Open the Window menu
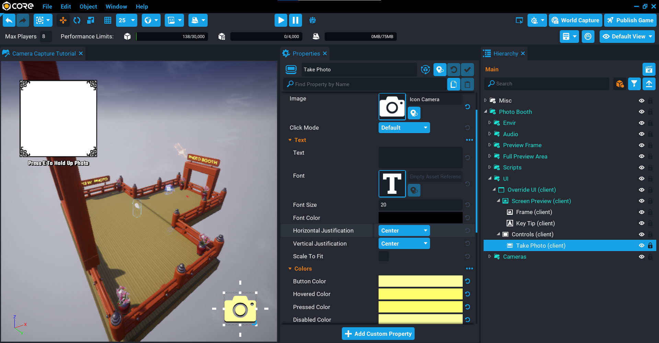 pos(116,7)
